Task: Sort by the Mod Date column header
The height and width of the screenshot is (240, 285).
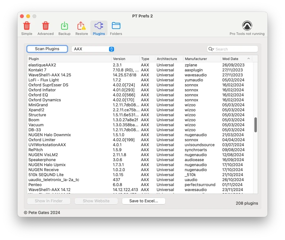Action: tap(237, 59)
